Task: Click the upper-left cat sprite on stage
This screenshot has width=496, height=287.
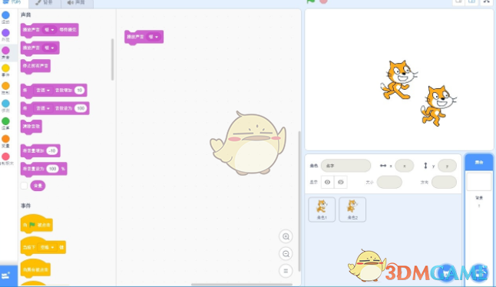Action: click(398, 80)
